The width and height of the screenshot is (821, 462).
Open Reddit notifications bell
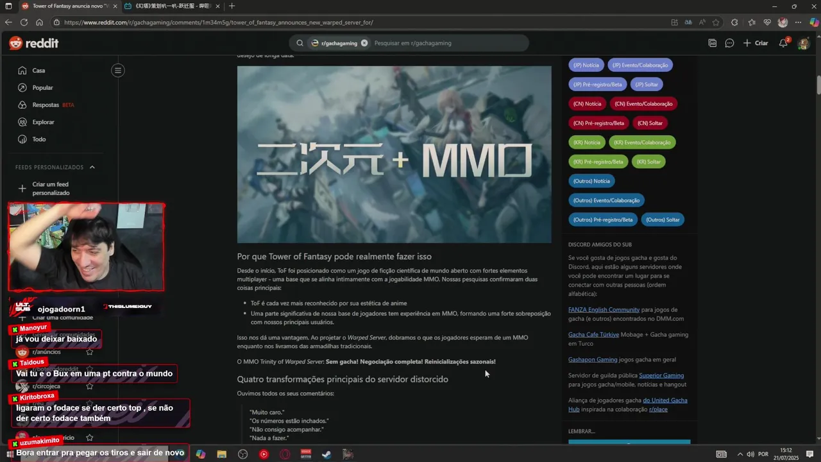point(783,43)
